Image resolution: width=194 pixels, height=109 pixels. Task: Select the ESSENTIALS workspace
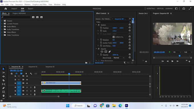[151, 9]
